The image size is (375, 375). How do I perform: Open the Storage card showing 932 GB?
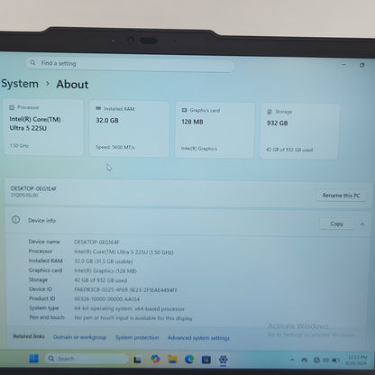pyautogui.click(x=299, y=132)
